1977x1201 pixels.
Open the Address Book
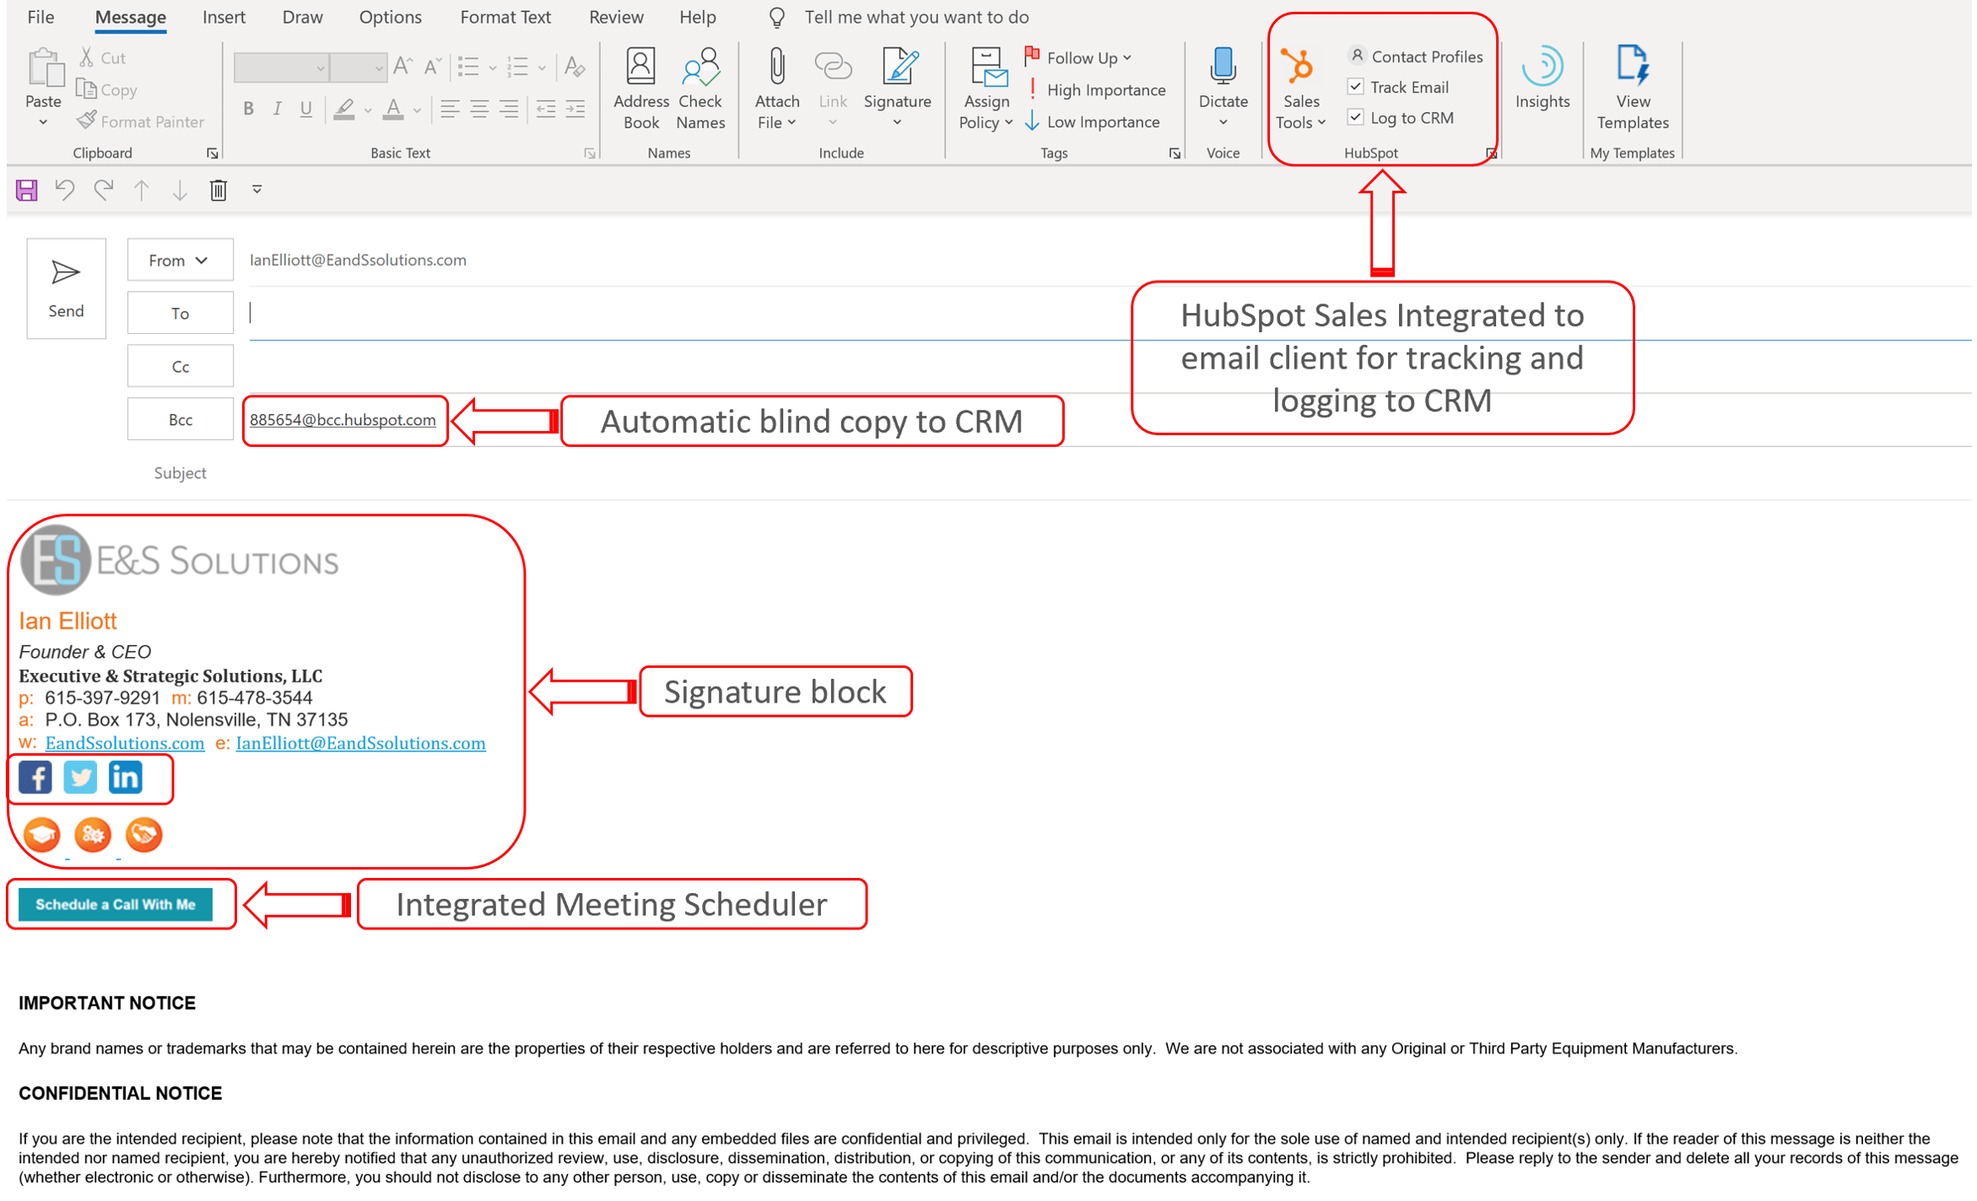tap(640, 88)
